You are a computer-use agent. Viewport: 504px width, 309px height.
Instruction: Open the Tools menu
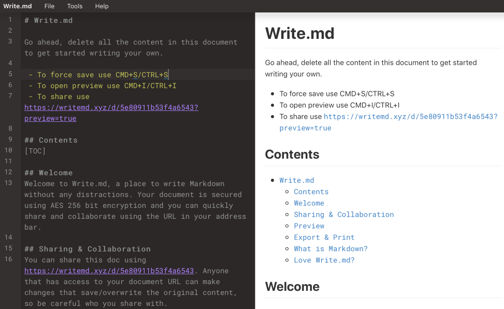[x=75, y=6]
